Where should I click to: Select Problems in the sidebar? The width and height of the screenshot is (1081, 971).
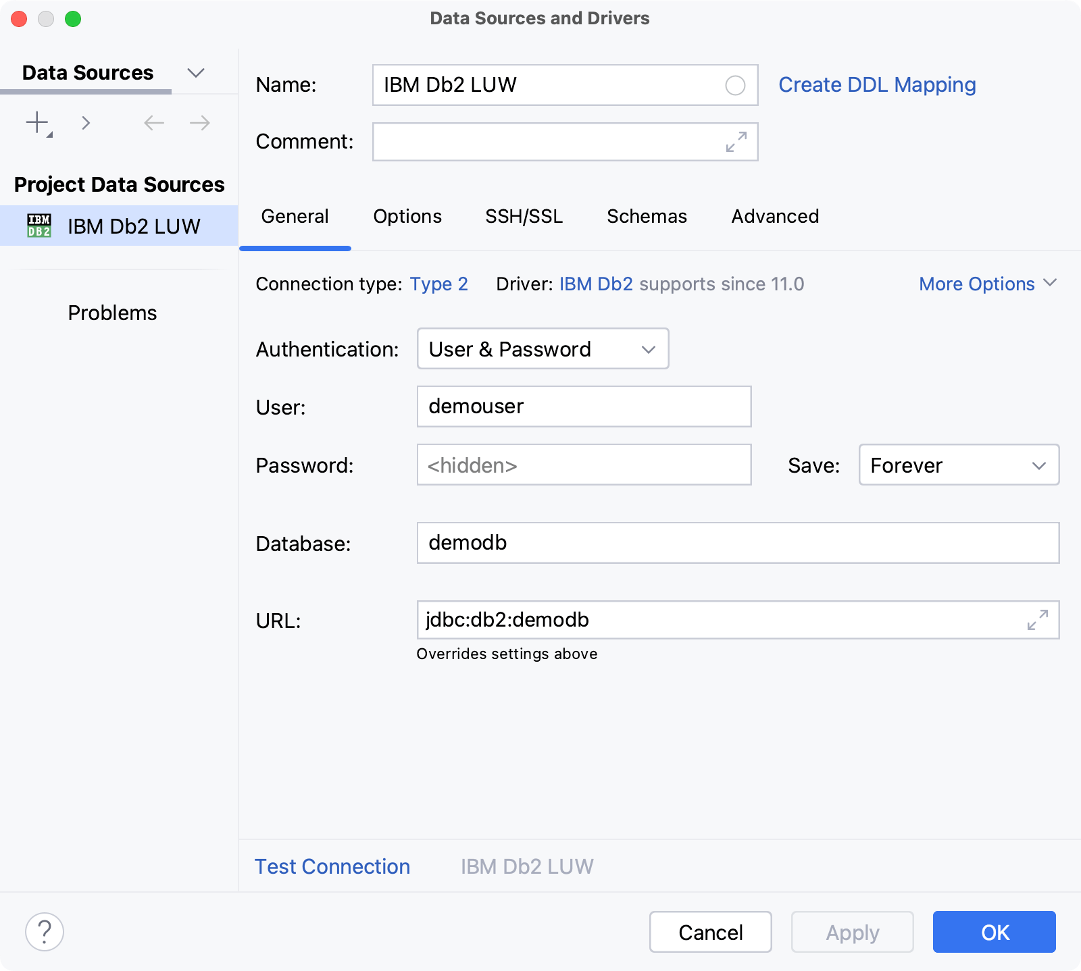[111, 312]
